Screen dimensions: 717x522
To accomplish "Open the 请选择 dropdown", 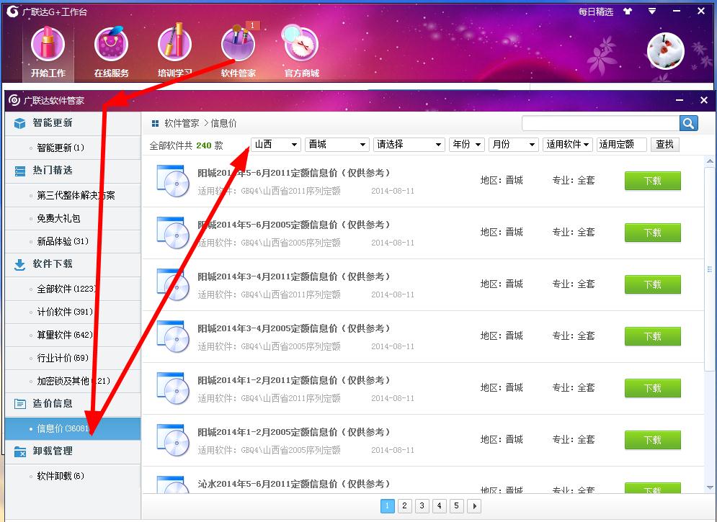I will pos(409,144).
